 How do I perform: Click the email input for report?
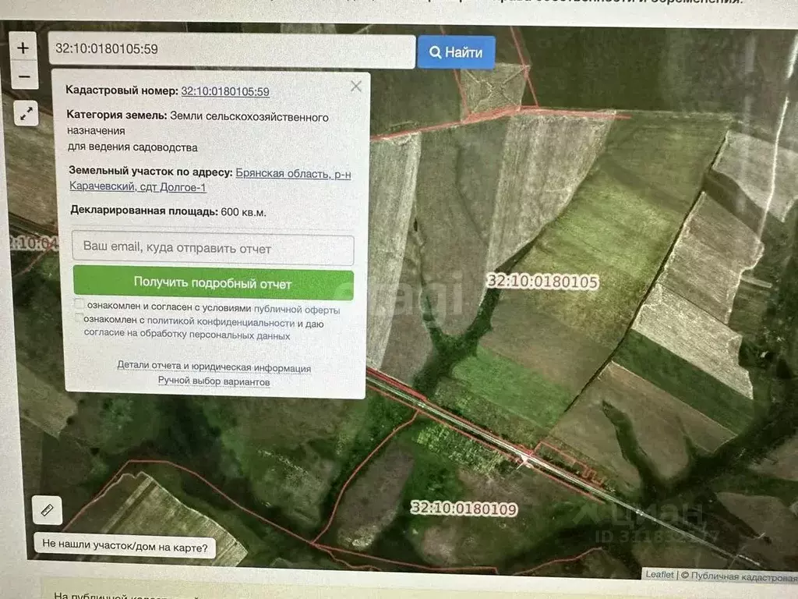pos(213,249)
